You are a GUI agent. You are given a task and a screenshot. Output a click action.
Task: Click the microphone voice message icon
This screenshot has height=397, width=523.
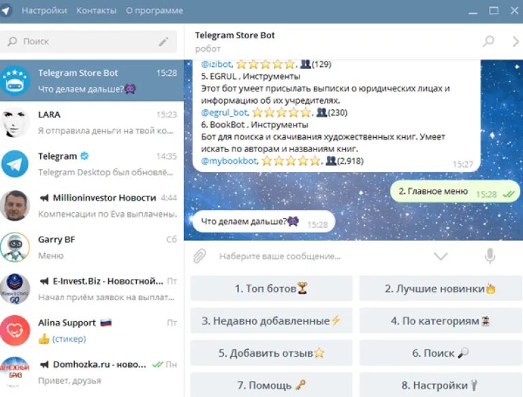click(x=490, y=256)
